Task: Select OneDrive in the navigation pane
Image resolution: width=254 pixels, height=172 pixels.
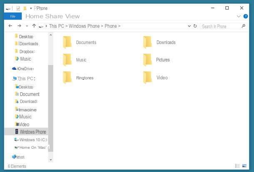Action: click(22, 69)
